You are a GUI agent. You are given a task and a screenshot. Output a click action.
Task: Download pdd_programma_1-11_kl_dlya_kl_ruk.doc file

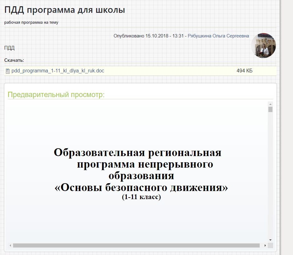pyautogui.click(x=58, y=71)
